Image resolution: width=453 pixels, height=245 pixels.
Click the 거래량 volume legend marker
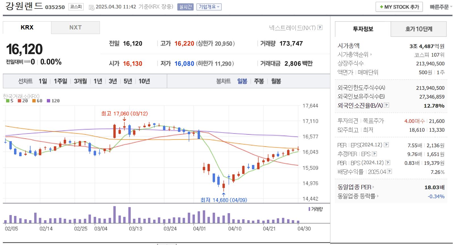[x=309, y=209]
